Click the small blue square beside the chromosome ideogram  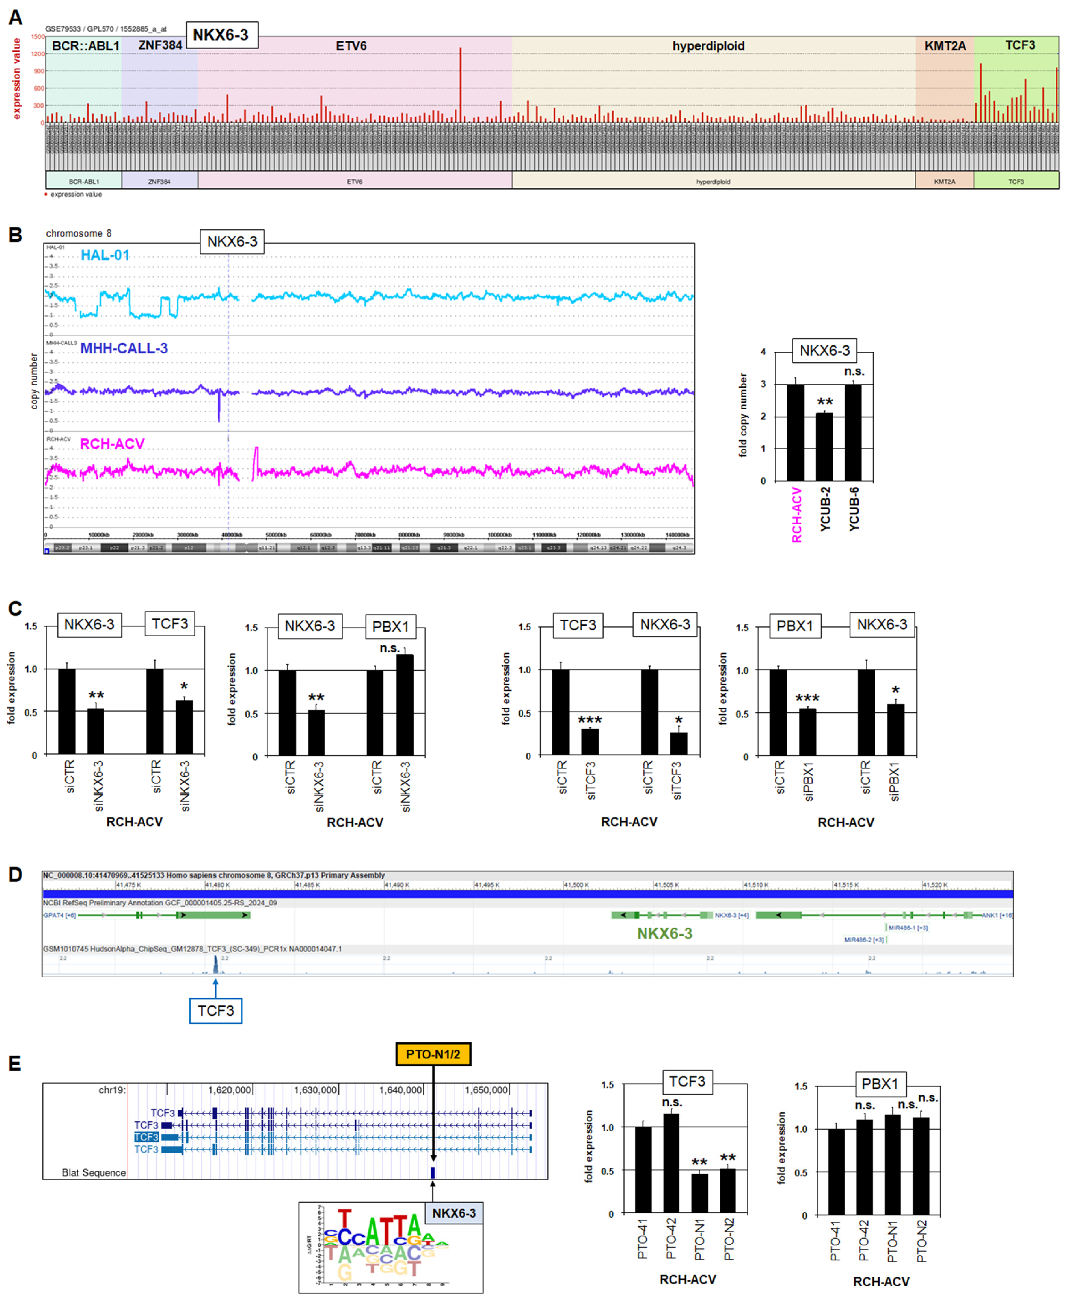tap(47, 551)
